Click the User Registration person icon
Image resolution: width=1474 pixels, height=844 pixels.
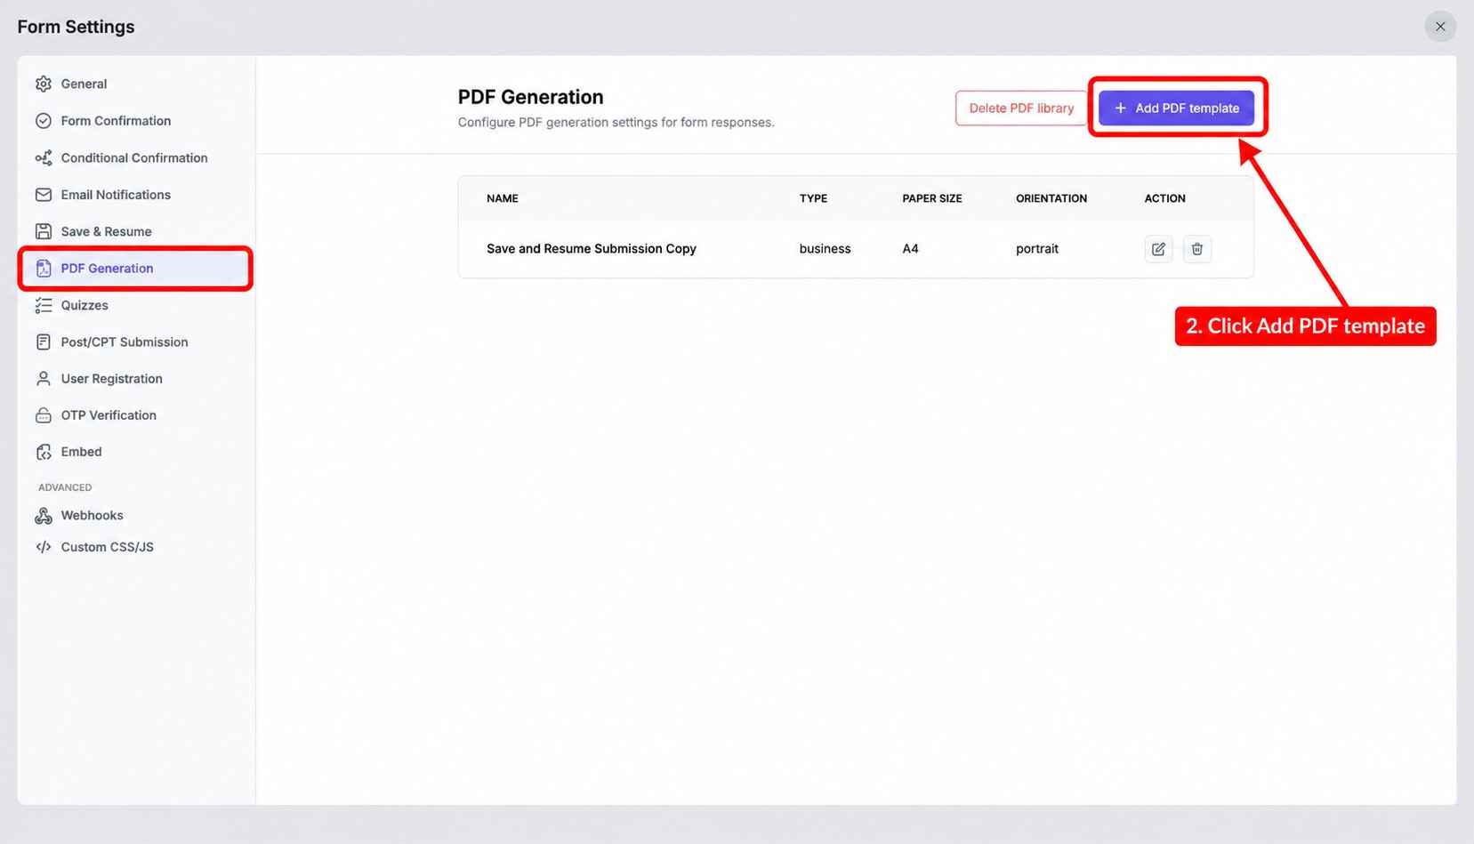tap(44, 379)
